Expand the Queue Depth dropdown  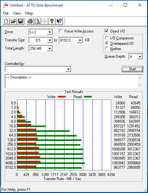140,57
